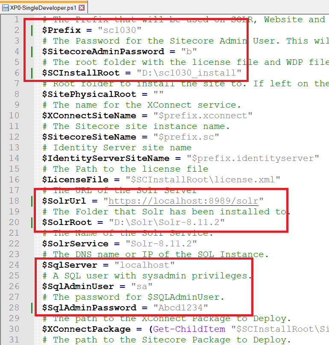Place cursor in the "sc1030" prefix value

pyautogui.click(x=120, y=30)
